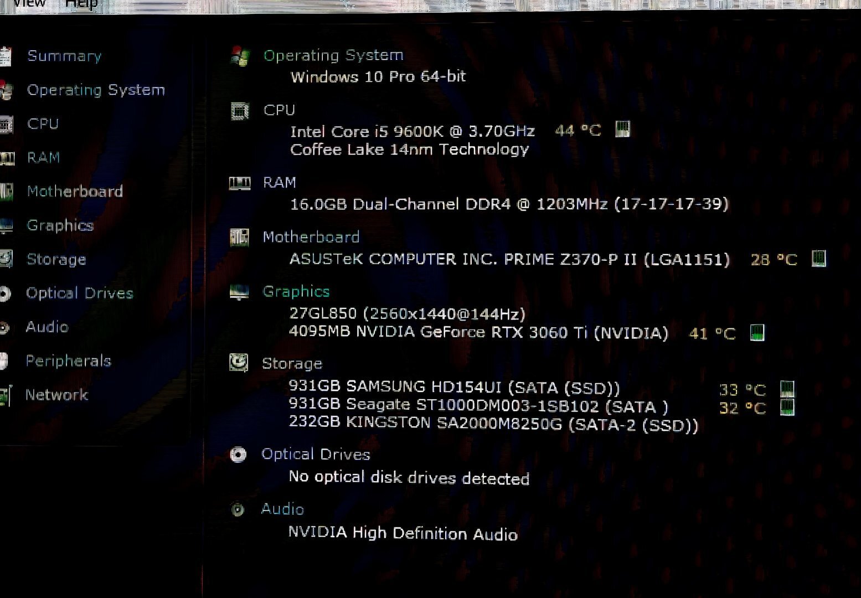Click the 44 °C CPU temperature value

[x=578, y=131]
